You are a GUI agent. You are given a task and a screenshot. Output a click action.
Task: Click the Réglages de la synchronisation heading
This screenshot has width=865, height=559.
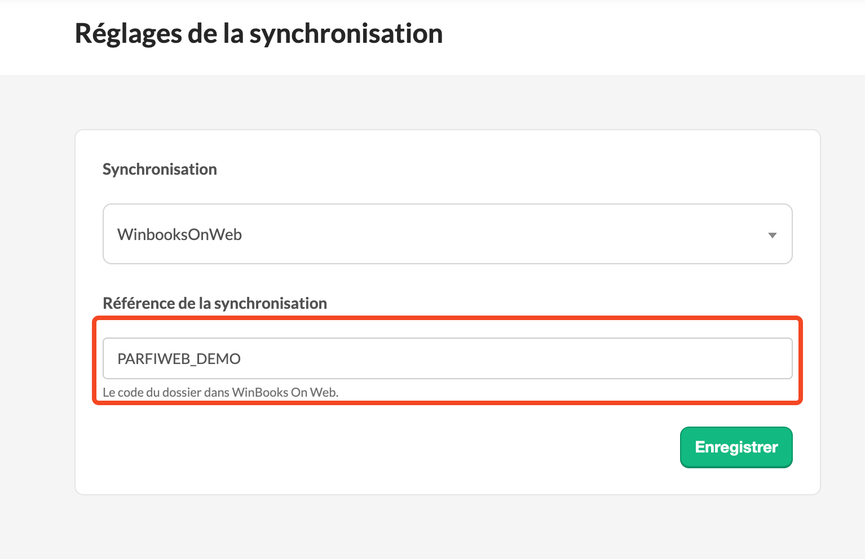pyautogui.click(x=259, y=33)
